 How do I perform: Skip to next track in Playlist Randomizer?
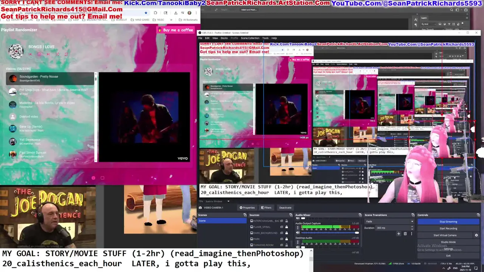click(x=48, y=54)
